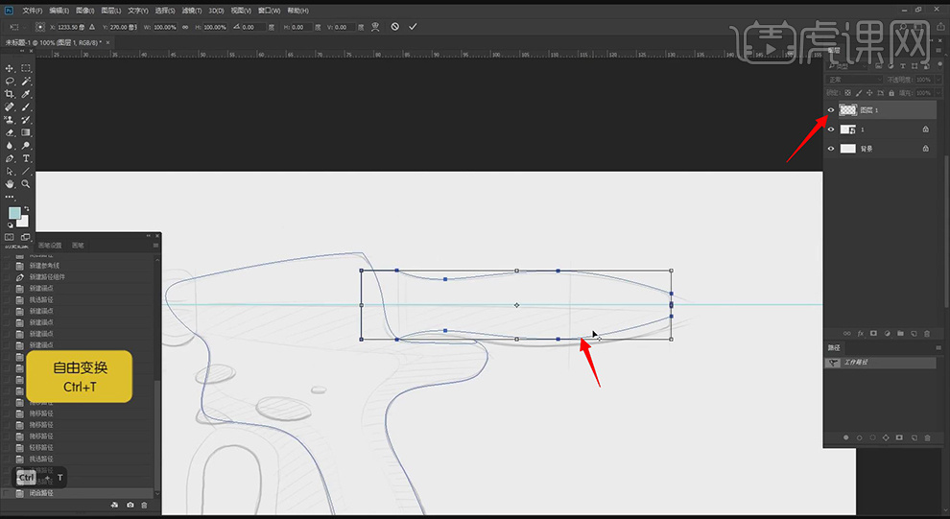Open the blend mode dropdown
This screenshot has width=950, height=519.
tap(855, 80)
